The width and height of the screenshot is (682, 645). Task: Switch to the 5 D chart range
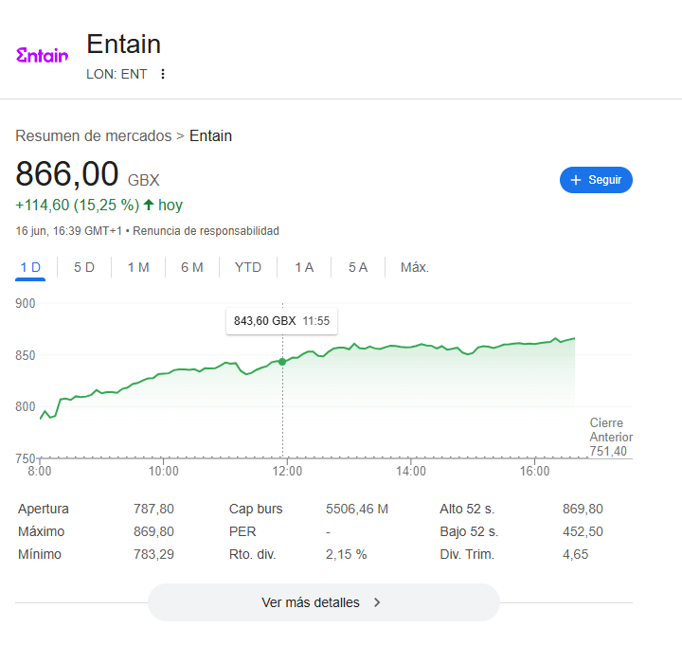[84, 267]
